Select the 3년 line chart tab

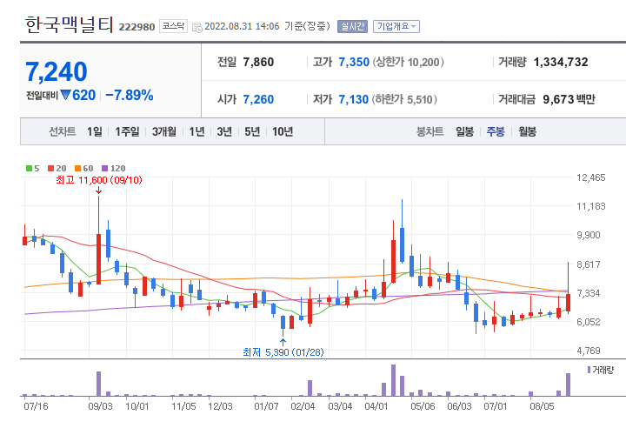[224, 131]
